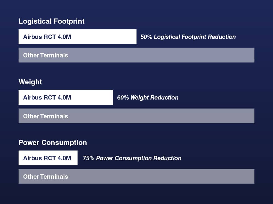
Task: Click the Logistical Footprint heading
Action: click(52, 21)
